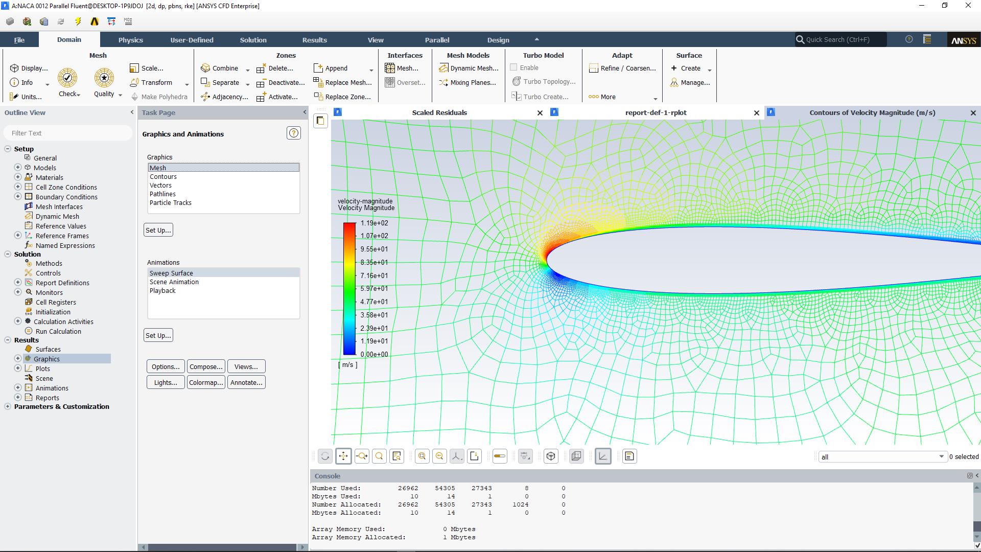The height and width of the screenshot is (552, 981).
Task: Click the Quick Search box
Action: pyautogui.click(x=841, y=39)
